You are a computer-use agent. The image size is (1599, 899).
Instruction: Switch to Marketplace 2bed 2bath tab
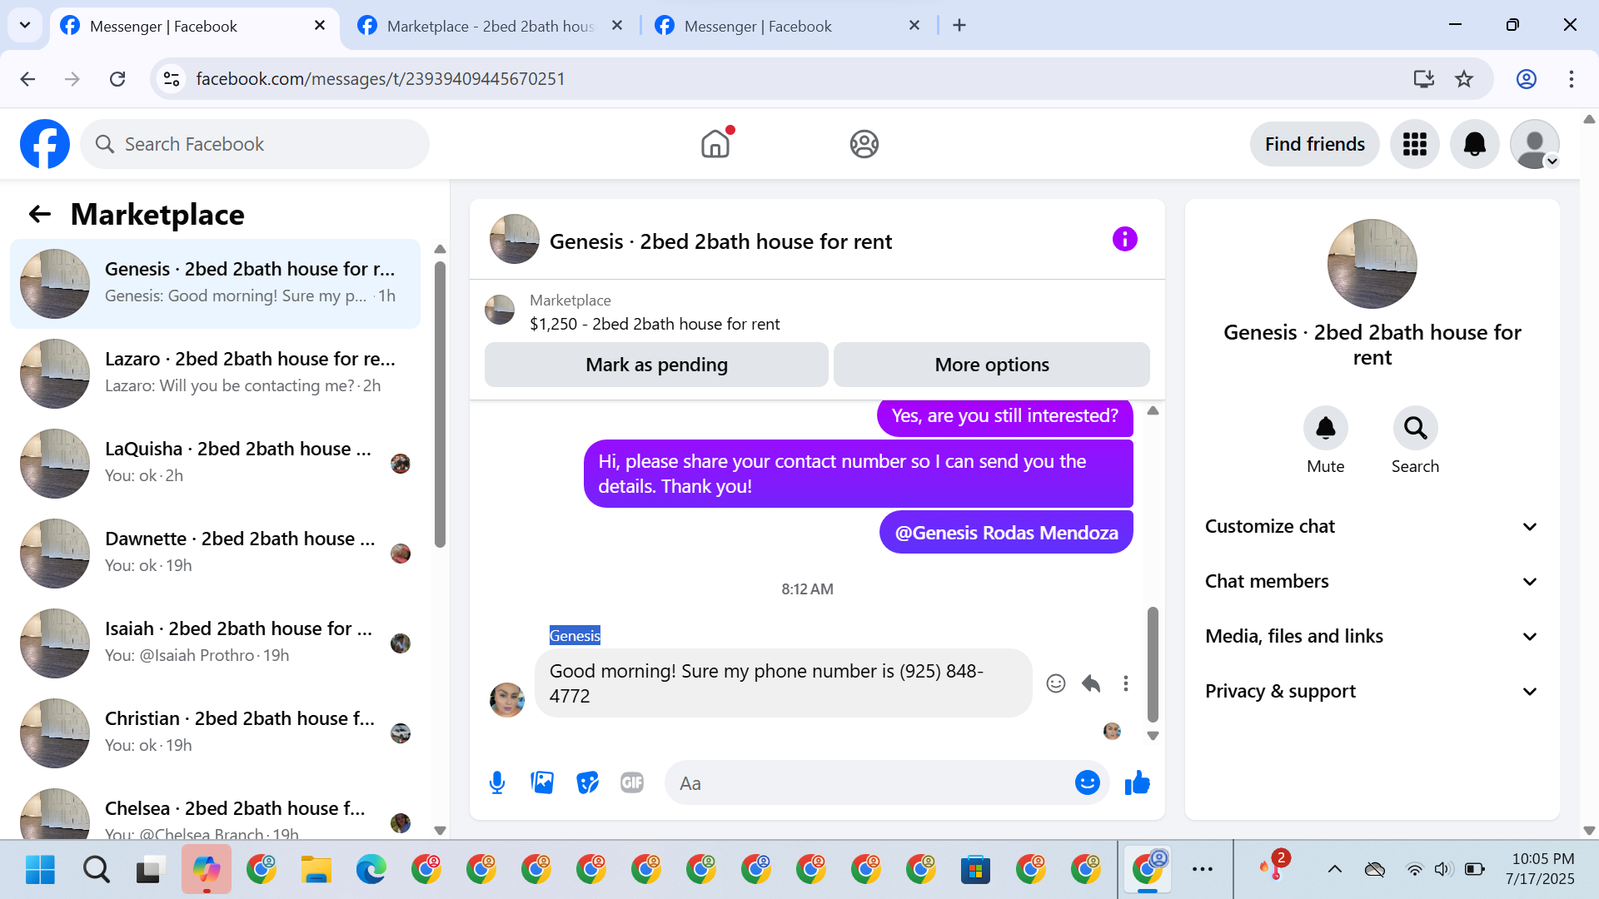click(491, 26)
